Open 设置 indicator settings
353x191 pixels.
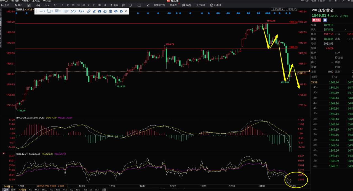click(104, 190)
